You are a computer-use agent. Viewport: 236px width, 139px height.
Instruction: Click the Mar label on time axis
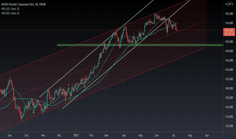[x=106, y=135]
